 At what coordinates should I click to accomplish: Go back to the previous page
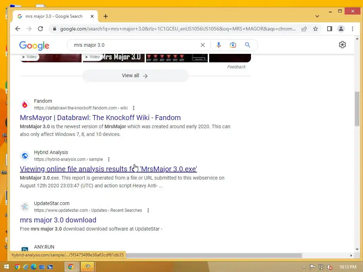(x=18, y=29)
